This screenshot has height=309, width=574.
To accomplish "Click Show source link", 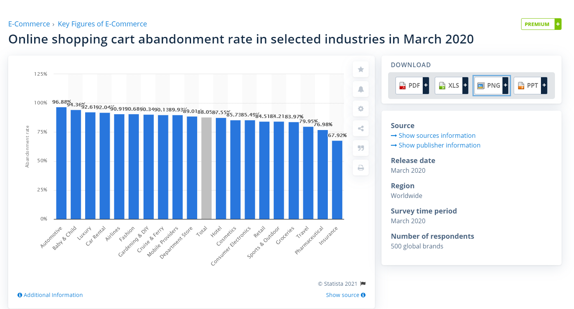I will click(x=346, y=295).
